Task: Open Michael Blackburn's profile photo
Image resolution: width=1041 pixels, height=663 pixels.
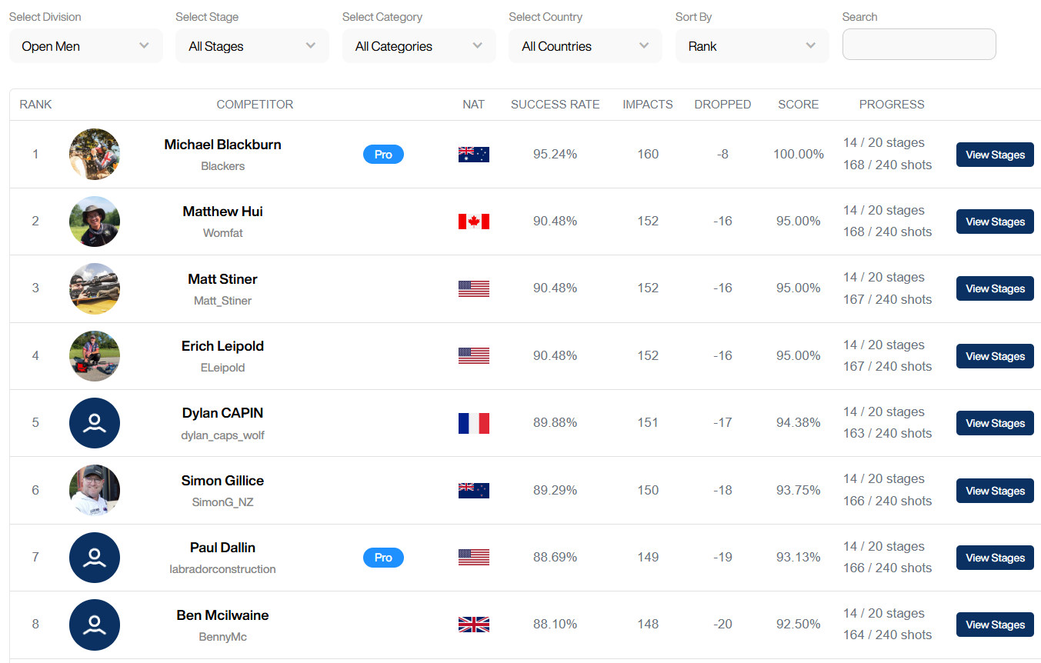Action: 95,155
